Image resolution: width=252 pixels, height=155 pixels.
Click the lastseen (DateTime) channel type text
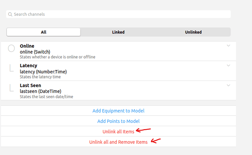[x=41, y=91]
